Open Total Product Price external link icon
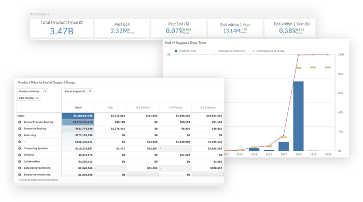This screenshot has width=363, height=202. 81,22
